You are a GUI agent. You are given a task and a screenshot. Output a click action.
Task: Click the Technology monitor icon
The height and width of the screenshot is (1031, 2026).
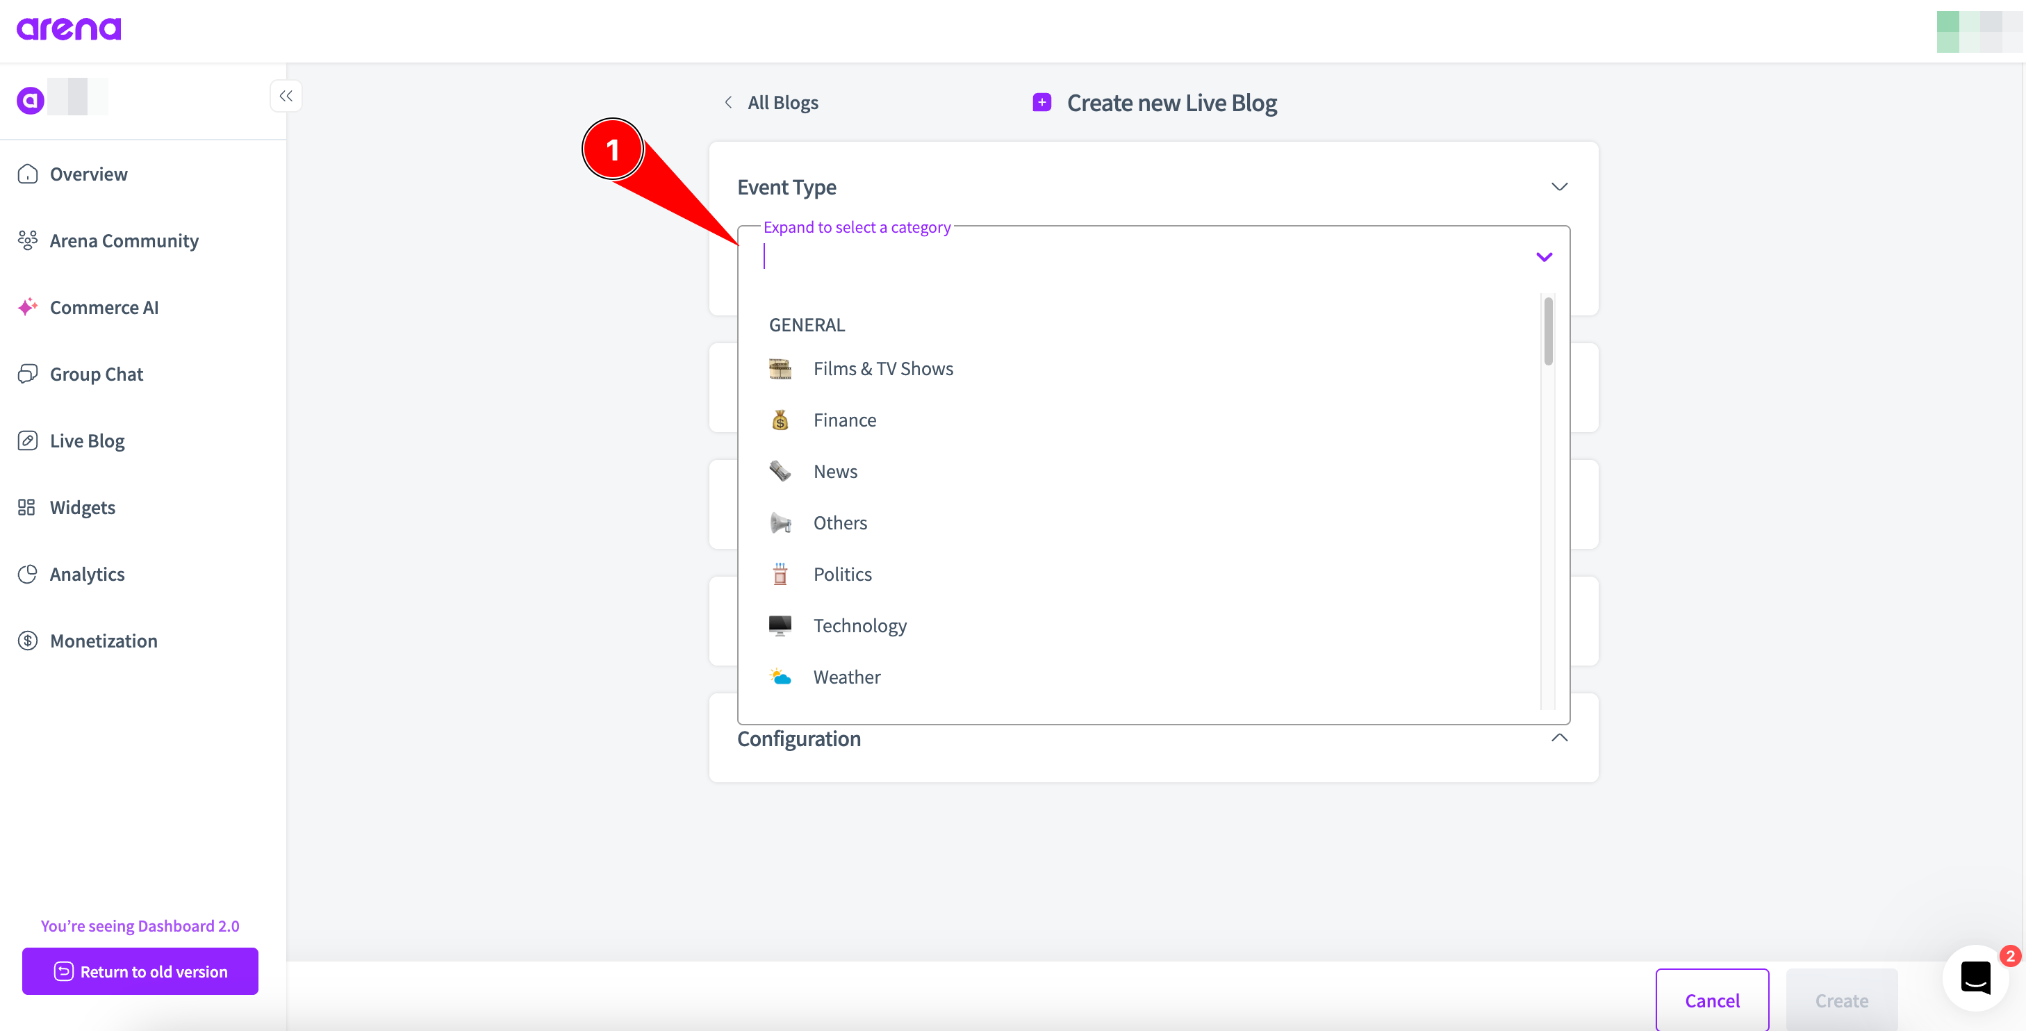click(x=780, y=625)
